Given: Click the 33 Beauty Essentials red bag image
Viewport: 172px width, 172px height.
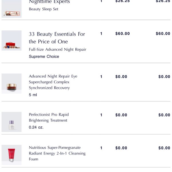Looking at the screenshot, I should pos(11,40).
